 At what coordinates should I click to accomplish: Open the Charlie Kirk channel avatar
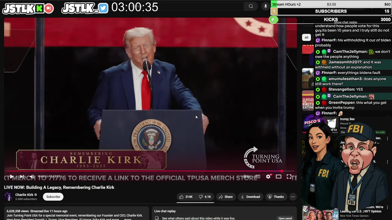8,197
